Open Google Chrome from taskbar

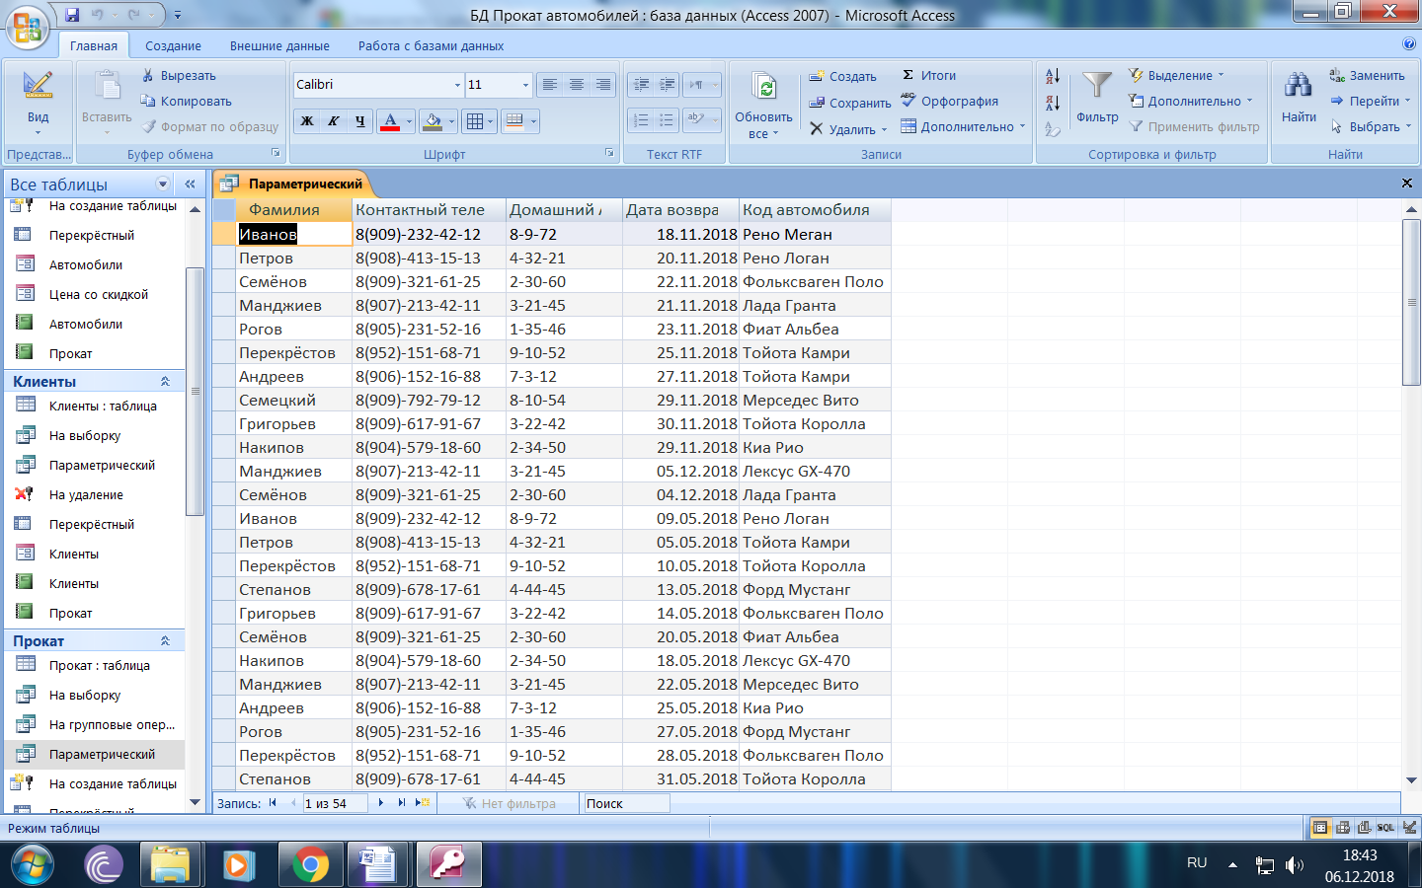[310, 865]
